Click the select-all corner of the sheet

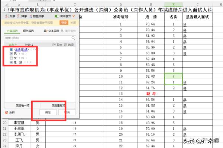click(6, 4)
